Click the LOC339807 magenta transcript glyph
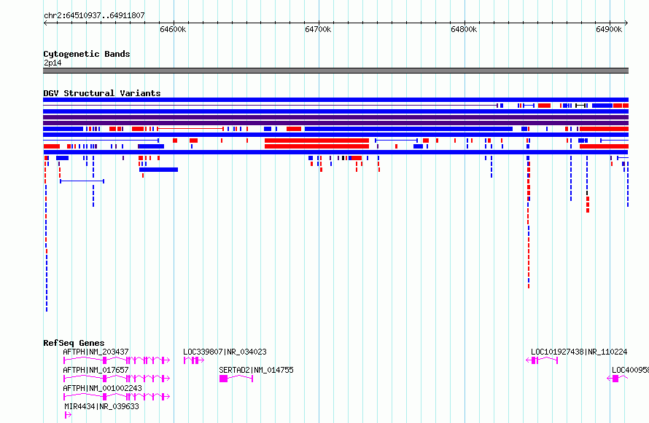Screen dimensions: 649x423 coord(194,360)
